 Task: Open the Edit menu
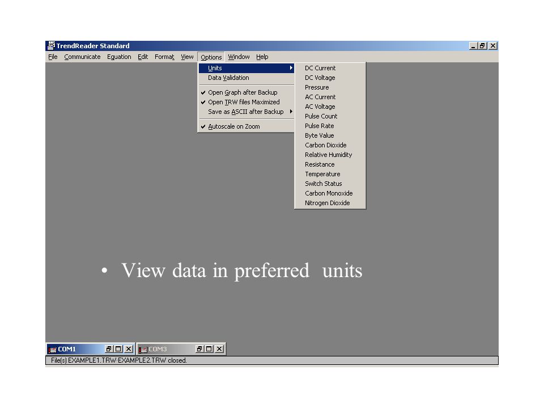(x=143, y=57)
